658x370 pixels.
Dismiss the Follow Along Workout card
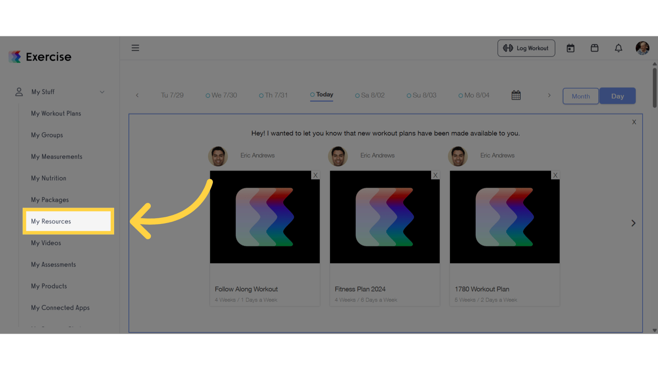point(316,175)
